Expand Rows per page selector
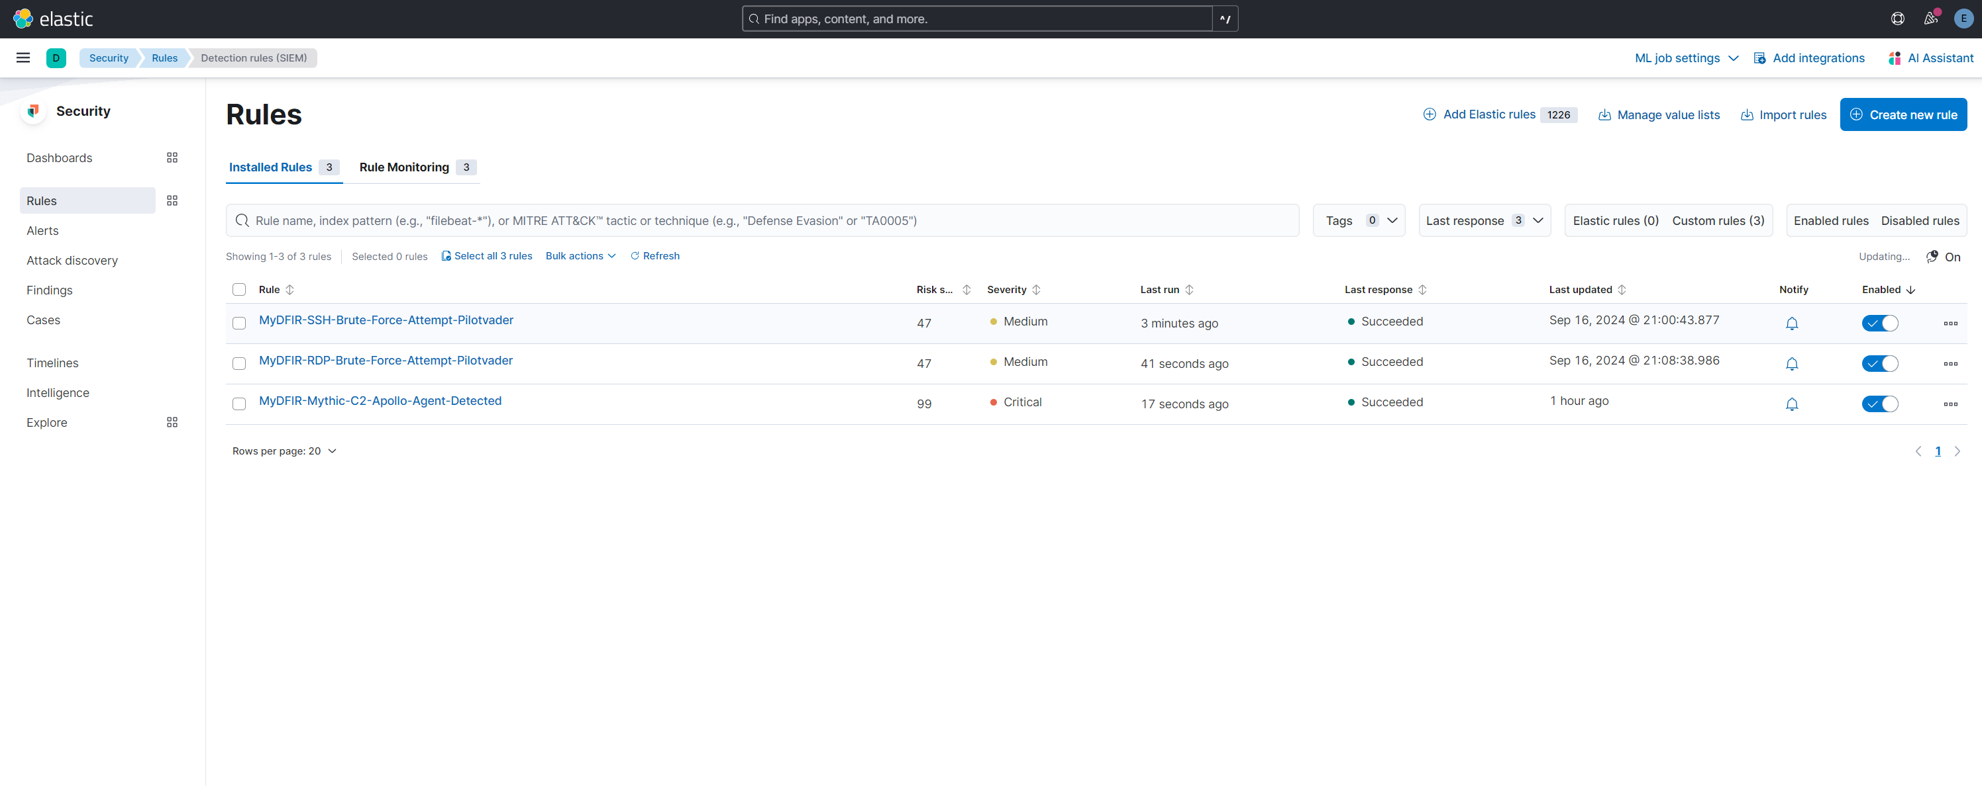 284,451
